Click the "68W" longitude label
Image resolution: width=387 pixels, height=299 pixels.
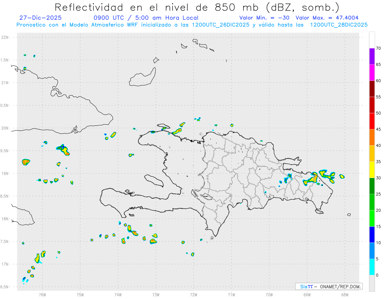coord(345,294)
